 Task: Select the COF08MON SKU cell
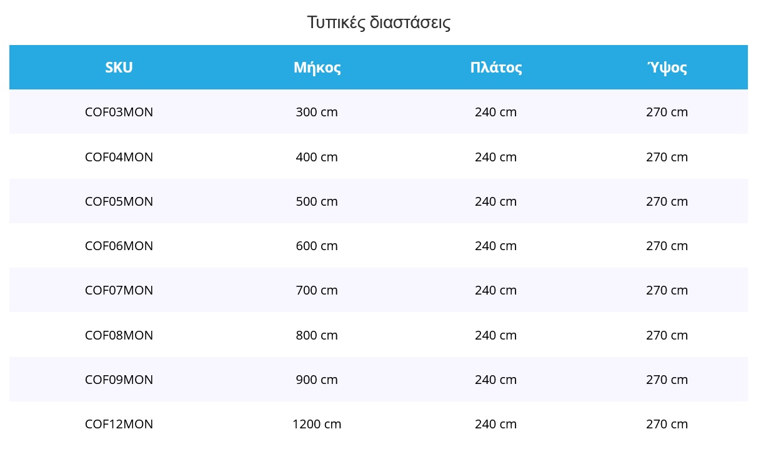tap(119, 335)
